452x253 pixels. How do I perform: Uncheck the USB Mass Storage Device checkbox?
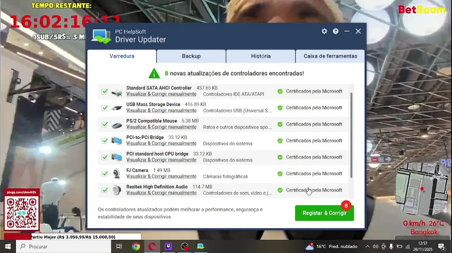click(105, 108)
